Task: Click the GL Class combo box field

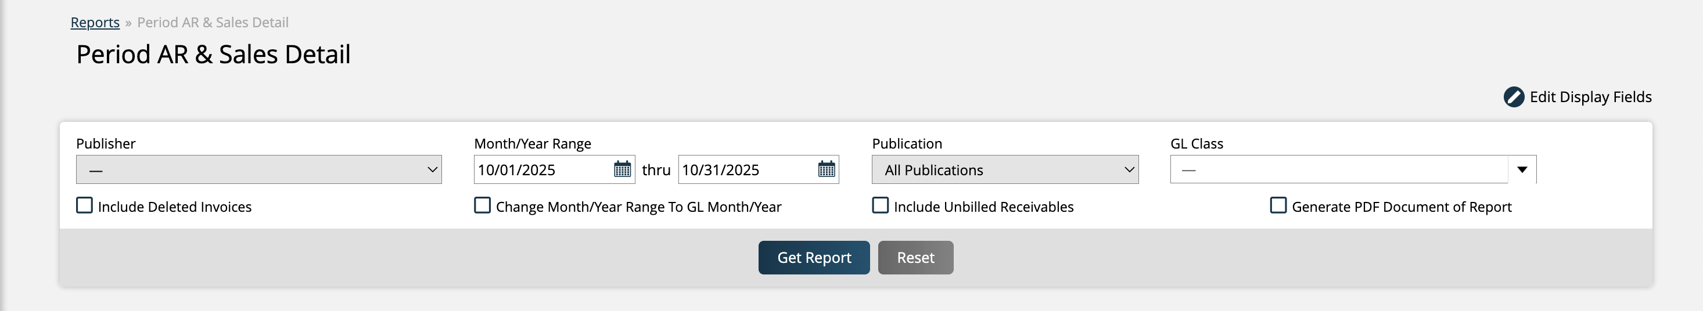Action: coord(1339,169)
